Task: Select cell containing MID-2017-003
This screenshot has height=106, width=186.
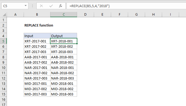Action: pos(37,94)
